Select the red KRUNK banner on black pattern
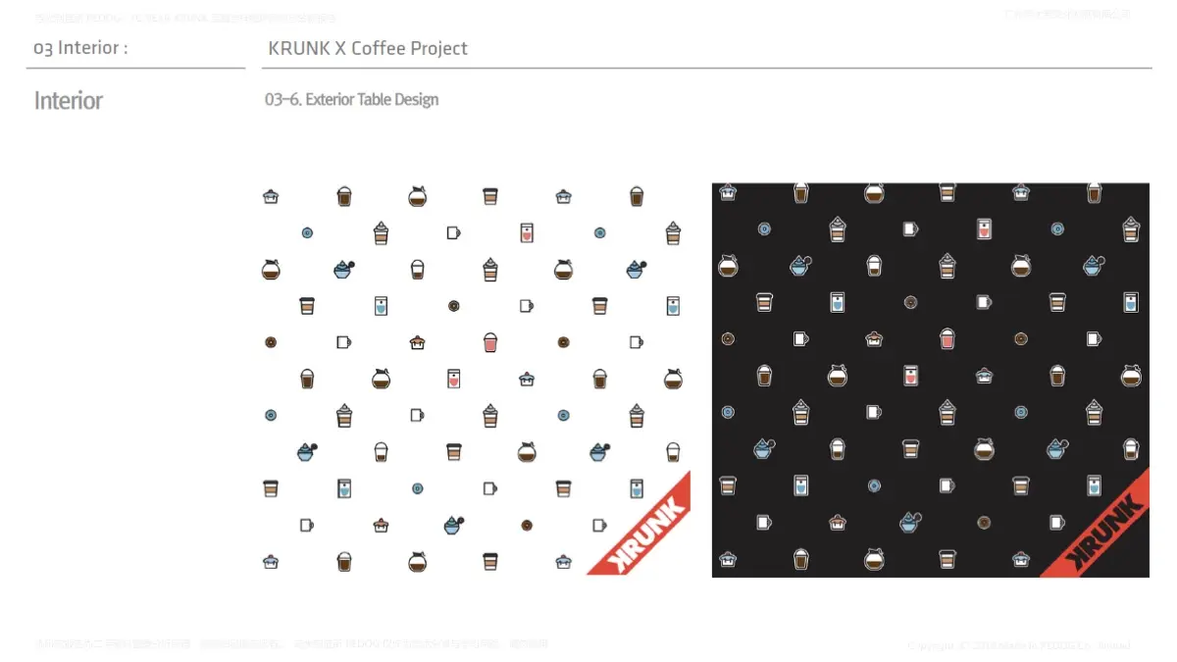The image size is (1177, 662). point(1096,524)
